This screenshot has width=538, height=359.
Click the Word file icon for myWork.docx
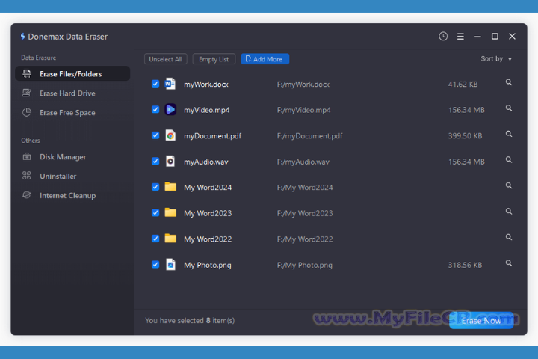(x=170, y=84)
